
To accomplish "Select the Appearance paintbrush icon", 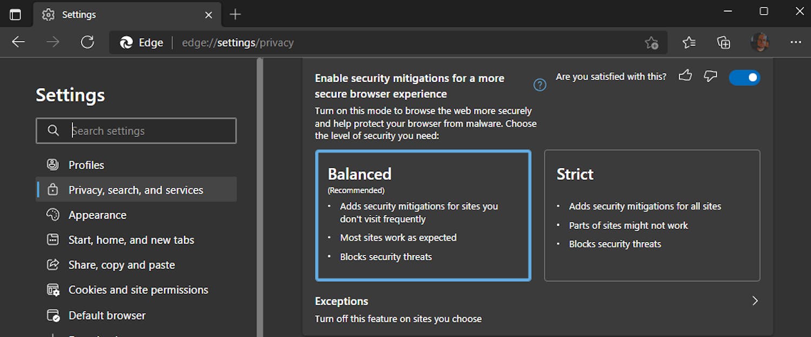I will pyautogui.click(x=53, y=215).
